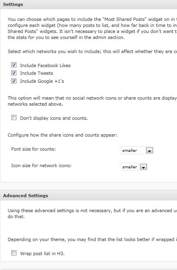Uncheck the Include Facebook Likes checkbox

tap(14, 65)
